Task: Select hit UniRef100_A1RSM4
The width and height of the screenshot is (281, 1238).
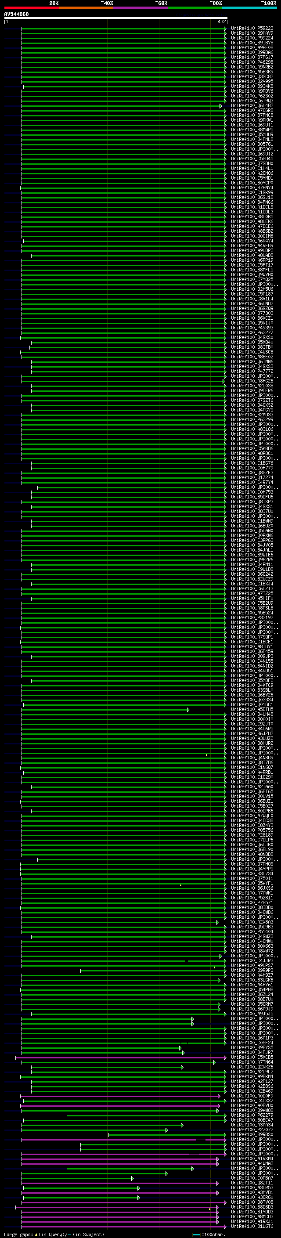Action: click(252, 1159)
